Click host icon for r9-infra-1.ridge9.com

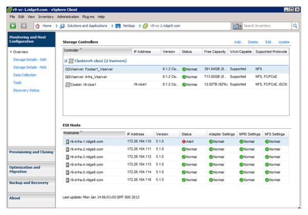pos(67,142)
